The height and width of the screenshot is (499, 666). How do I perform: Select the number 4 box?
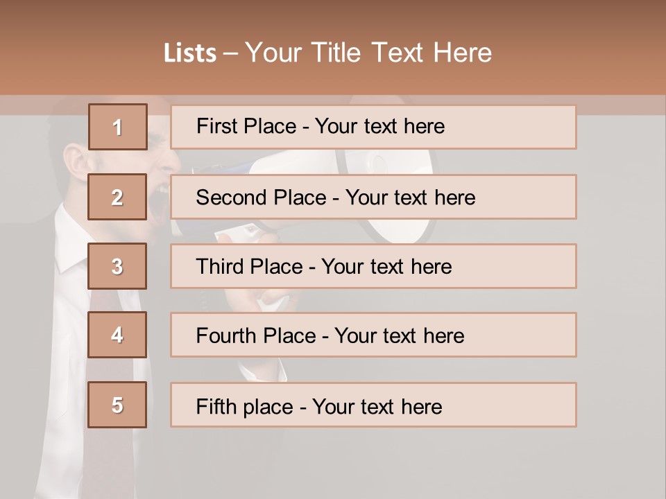click(117, 335)
